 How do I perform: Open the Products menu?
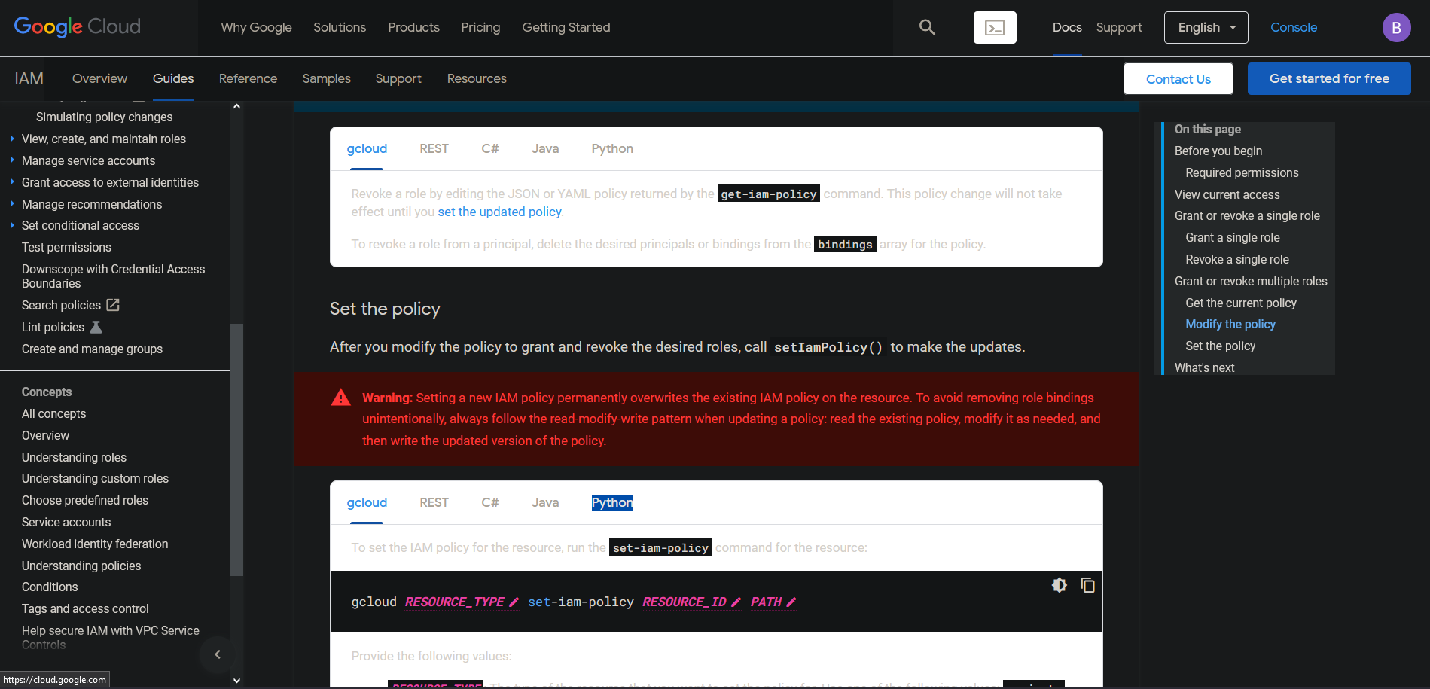pos(413,27)
